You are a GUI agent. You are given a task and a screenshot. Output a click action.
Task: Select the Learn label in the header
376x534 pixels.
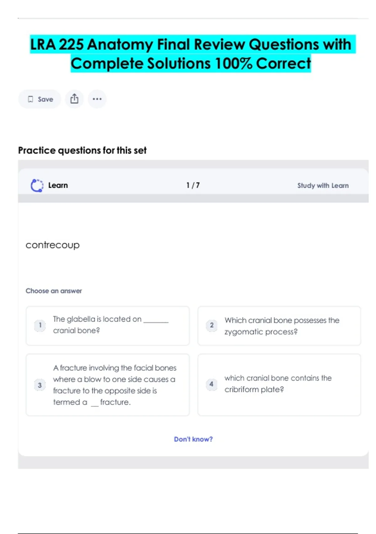[58, 185]
